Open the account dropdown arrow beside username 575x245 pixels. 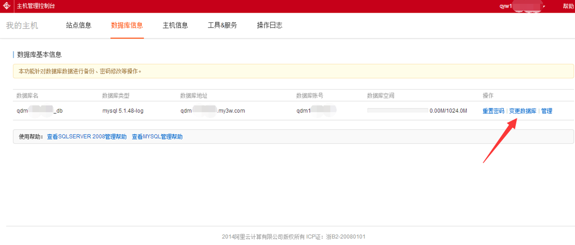click(544, 6)
